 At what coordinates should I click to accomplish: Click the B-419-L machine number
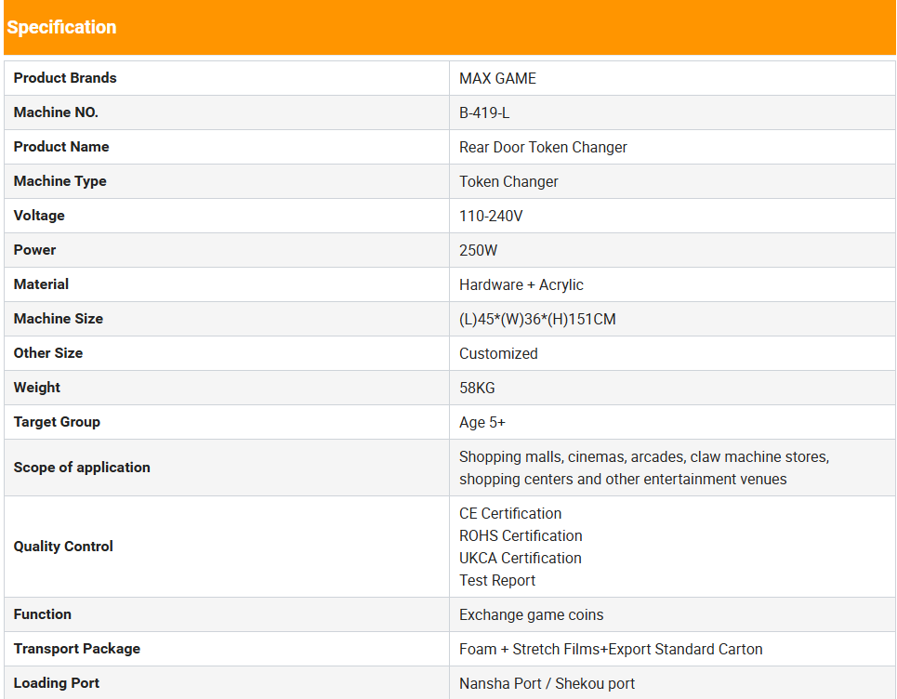[x=484, y=112]
